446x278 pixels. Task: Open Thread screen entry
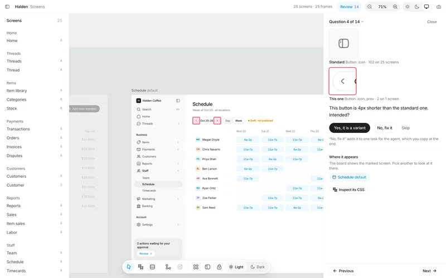coord(34,70)
